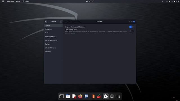Open Keyboard & Mouse settings
The image size is (180, 101).
click(53, 37)
